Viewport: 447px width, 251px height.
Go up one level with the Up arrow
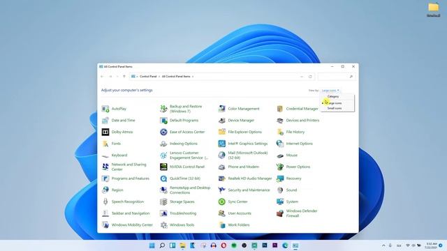click(124, 77)
